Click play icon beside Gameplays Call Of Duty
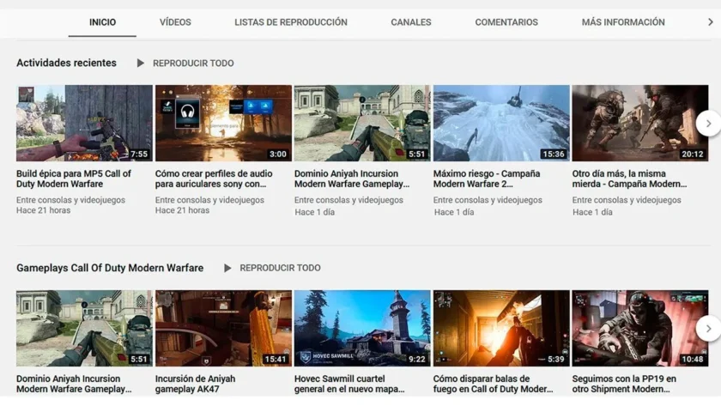The image size is (721, 406). click(227, 268)
